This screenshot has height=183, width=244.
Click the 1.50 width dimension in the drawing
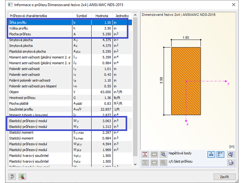tap(186, 38)
